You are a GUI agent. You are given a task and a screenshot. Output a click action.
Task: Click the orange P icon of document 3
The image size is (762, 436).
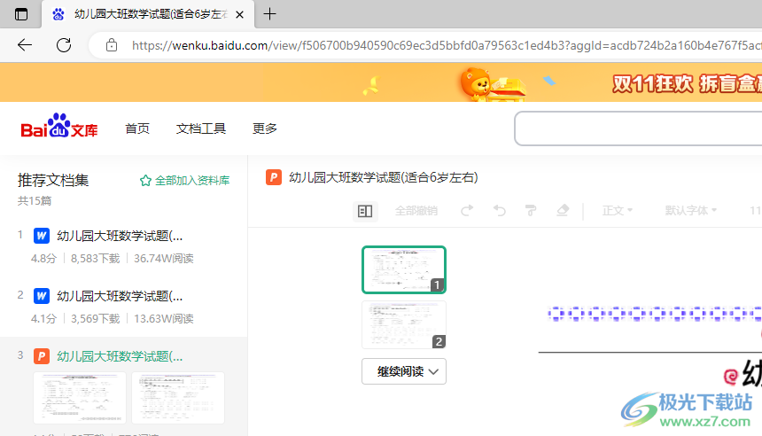click(x=42, y=356)
